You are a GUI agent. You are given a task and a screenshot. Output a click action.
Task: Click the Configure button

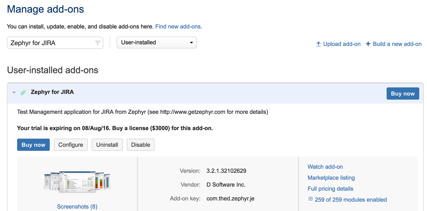pos(71,145)
